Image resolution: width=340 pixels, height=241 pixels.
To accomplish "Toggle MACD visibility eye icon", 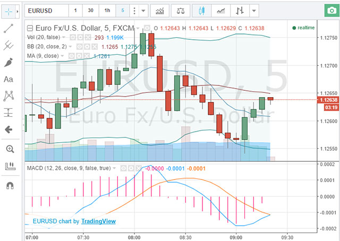I will click(123, 168).
